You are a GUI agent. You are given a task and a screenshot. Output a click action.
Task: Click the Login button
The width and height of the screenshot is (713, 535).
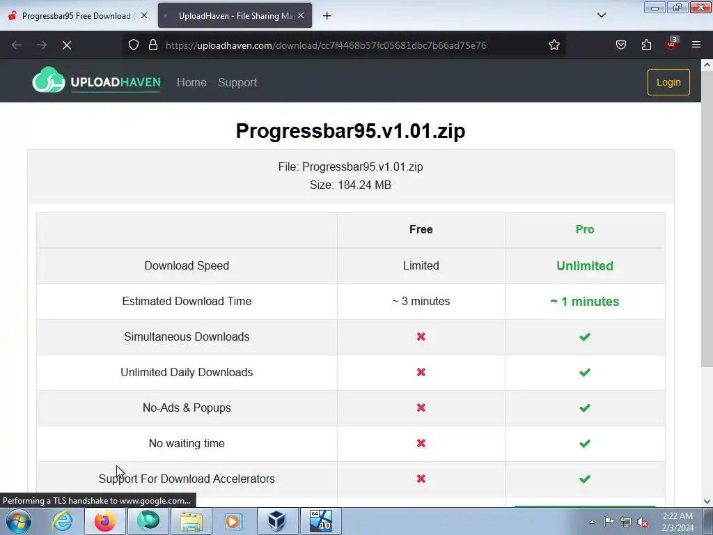coord(668,82)
